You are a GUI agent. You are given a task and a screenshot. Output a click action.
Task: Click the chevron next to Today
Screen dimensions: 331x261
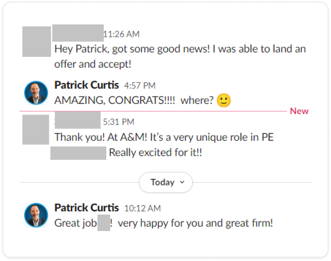point(182,182)
